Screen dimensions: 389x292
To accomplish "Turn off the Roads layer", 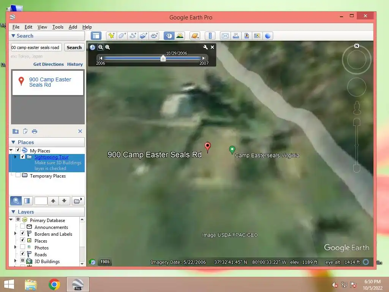I will tap(22, 254).
